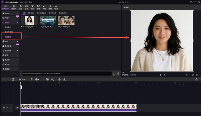This screenshot has height=116, width=201.
Task: Open the 字幕 subtitles tool
Action: pos(26,7)
